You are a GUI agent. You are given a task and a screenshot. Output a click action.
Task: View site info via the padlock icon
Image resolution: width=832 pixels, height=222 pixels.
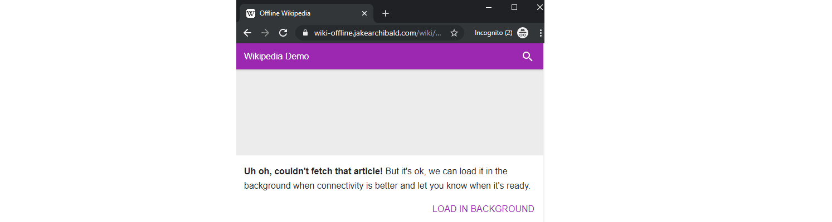305,33
